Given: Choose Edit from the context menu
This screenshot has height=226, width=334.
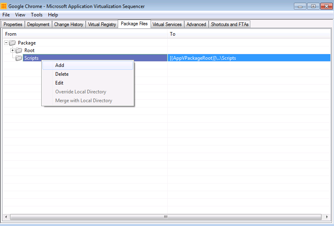Looking at the screenshot, I should pyautogui.click(x=88, y=83).
